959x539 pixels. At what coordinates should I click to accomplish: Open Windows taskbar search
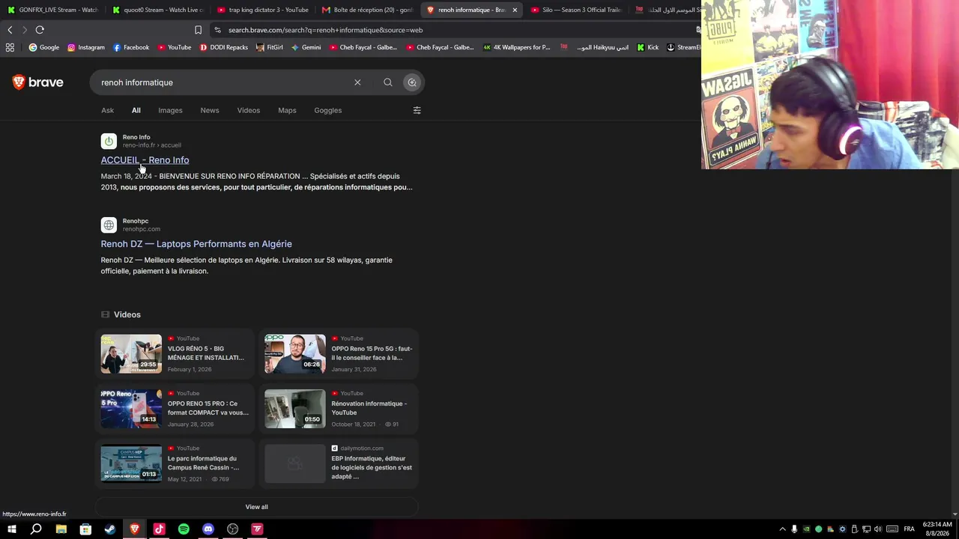click(36, 529)
